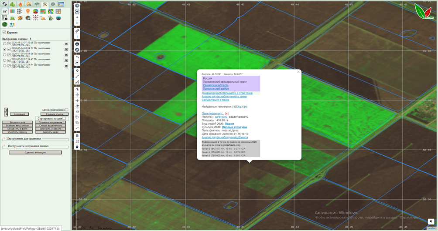Select radio for 2020-09-03 07:55:18 scene

pos(5,44)
